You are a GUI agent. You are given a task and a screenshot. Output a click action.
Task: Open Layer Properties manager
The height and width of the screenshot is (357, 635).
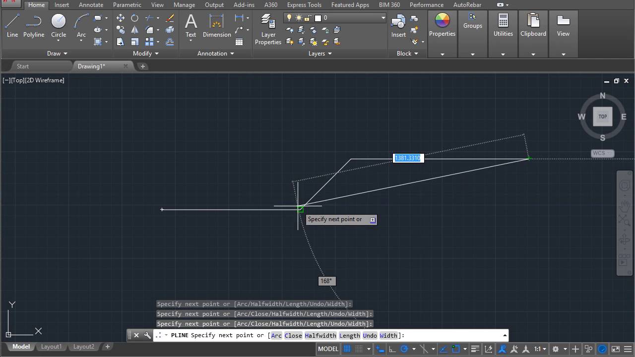coord(268,29)
